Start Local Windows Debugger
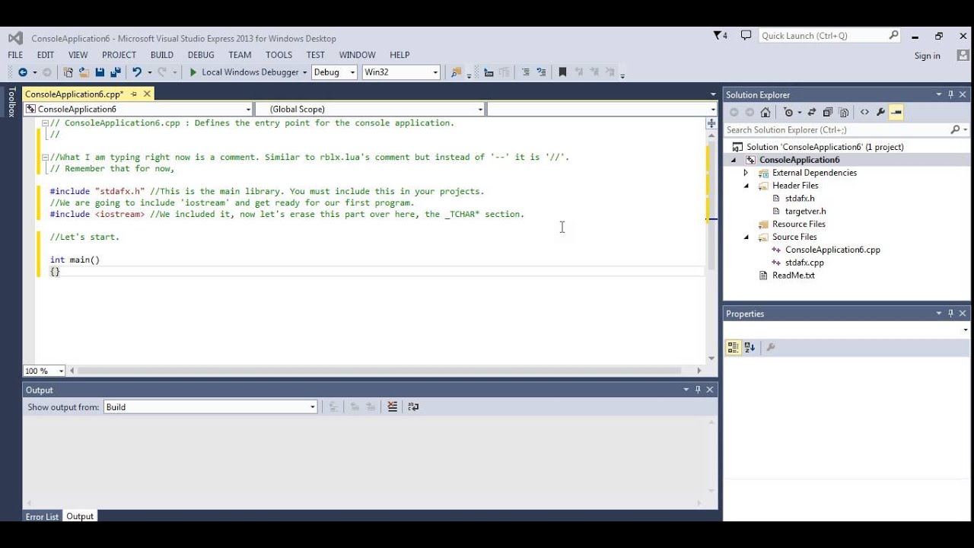 pyautogui.click(x=244, y=72)
